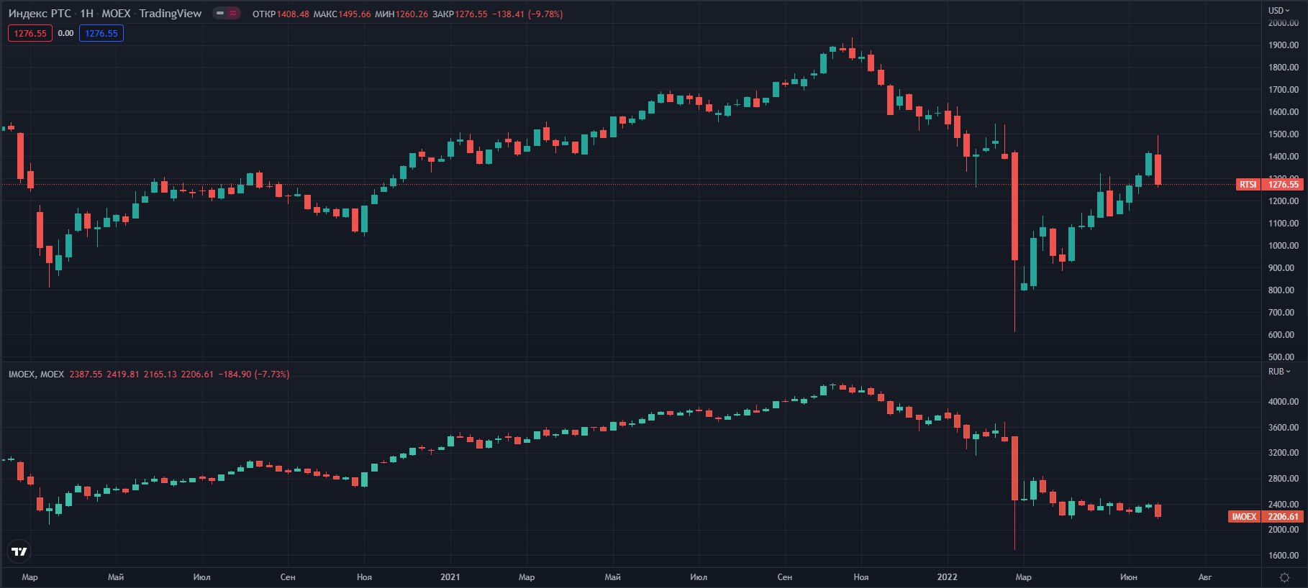
Task: Click the −138.41 (−9.78%) change value
Action: coord(527,14)
